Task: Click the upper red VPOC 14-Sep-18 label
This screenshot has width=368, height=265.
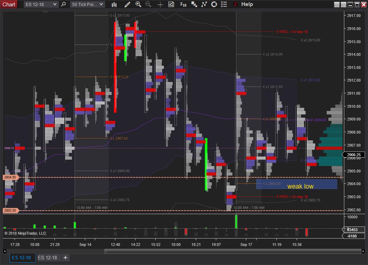Action: [292, 32]
